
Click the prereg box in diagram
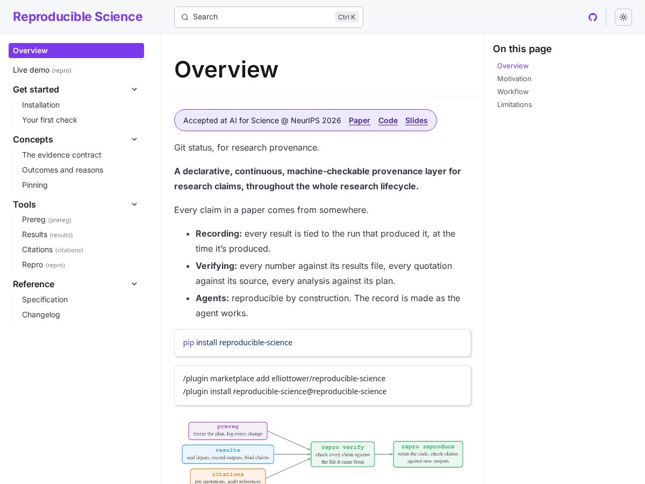click(228, 431)
